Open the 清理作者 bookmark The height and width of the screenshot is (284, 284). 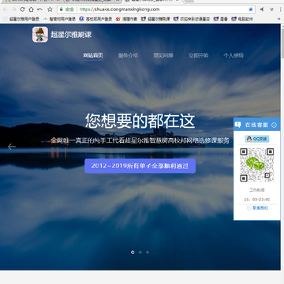(x=126, y=19)
